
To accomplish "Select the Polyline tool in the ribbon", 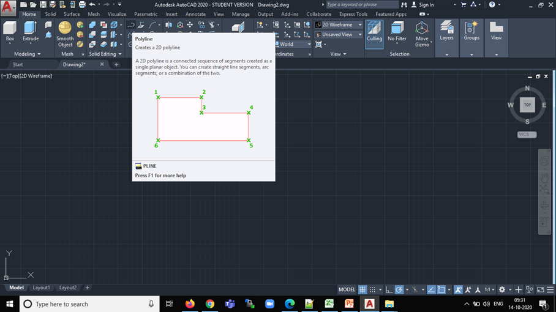I will [131, 25].
